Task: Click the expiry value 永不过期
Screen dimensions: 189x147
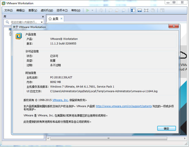Action: [x=55, y=65]
